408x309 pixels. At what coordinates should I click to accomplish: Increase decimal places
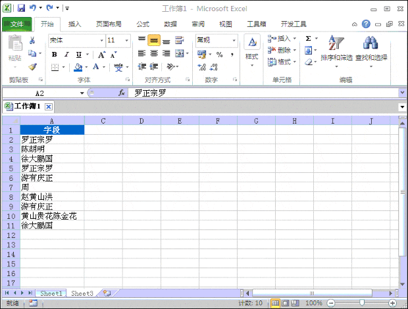[201, 67]
